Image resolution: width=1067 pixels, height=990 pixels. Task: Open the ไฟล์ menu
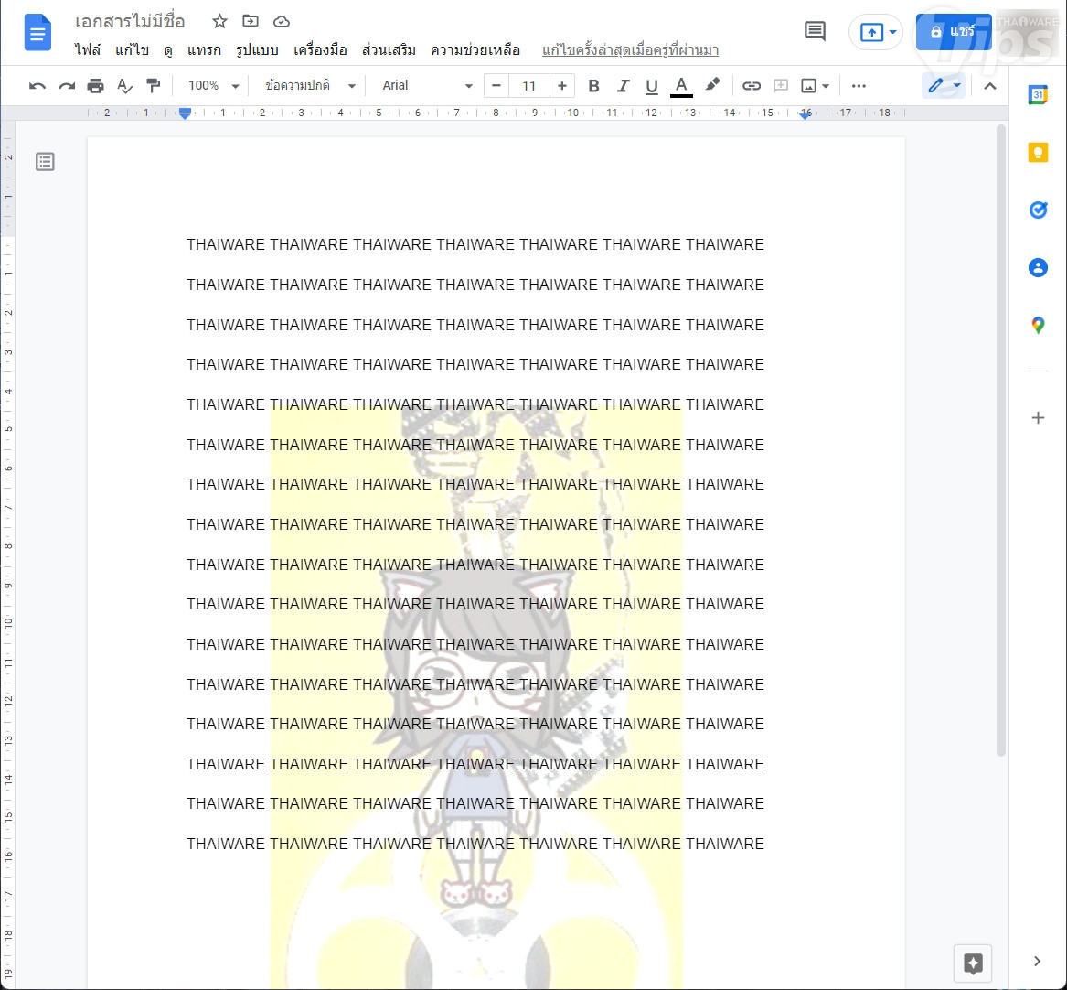coord(88,49)
